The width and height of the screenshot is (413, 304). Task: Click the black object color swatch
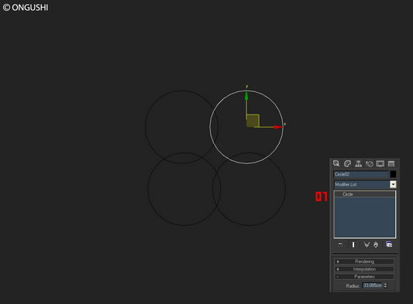pyautogui.click(x=393, y=174)
